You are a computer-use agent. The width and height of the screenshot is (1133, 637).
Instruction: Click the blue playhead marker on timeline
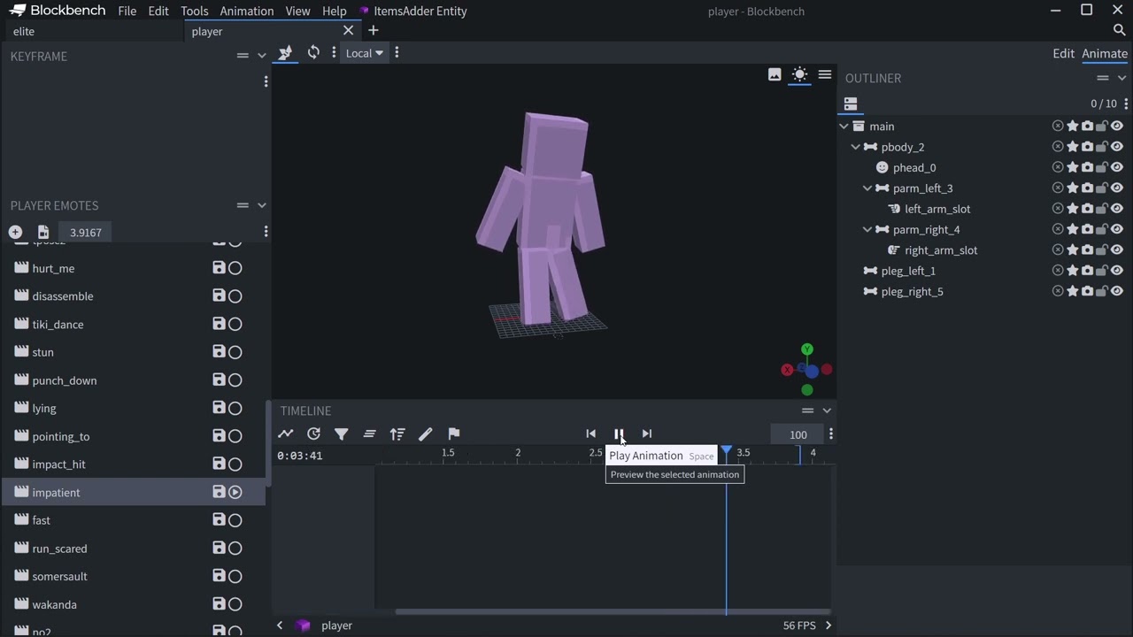(x=727, y=452)
